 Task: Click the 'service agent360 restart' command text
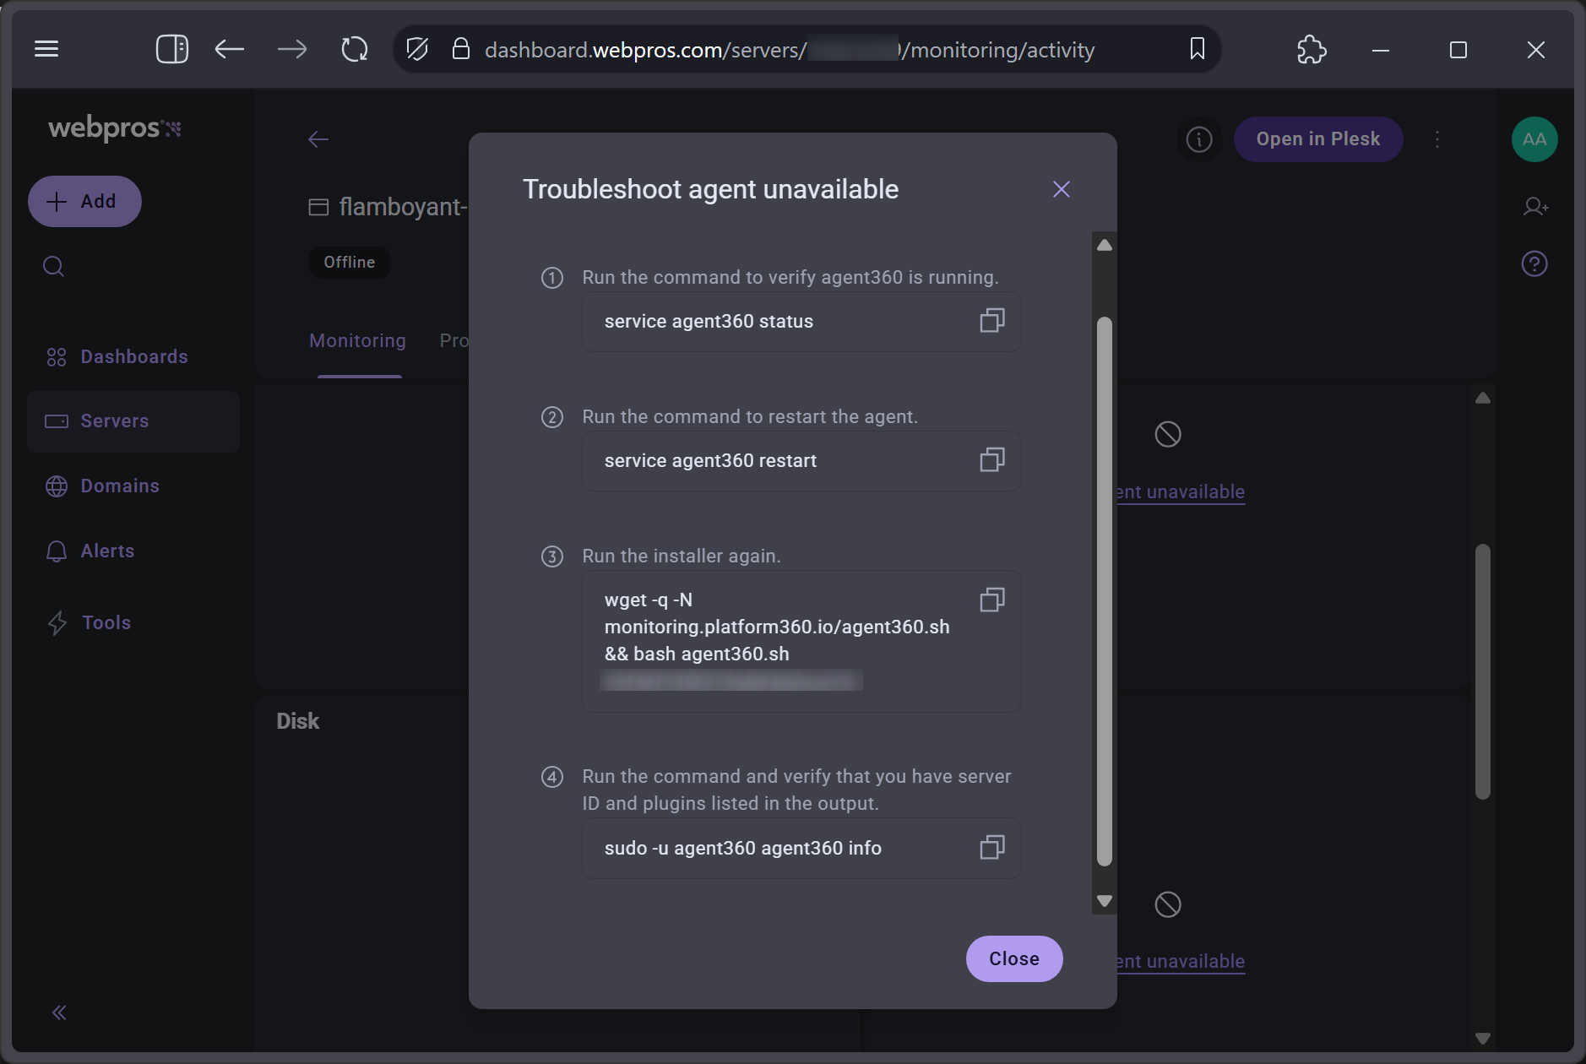point(710,461)
